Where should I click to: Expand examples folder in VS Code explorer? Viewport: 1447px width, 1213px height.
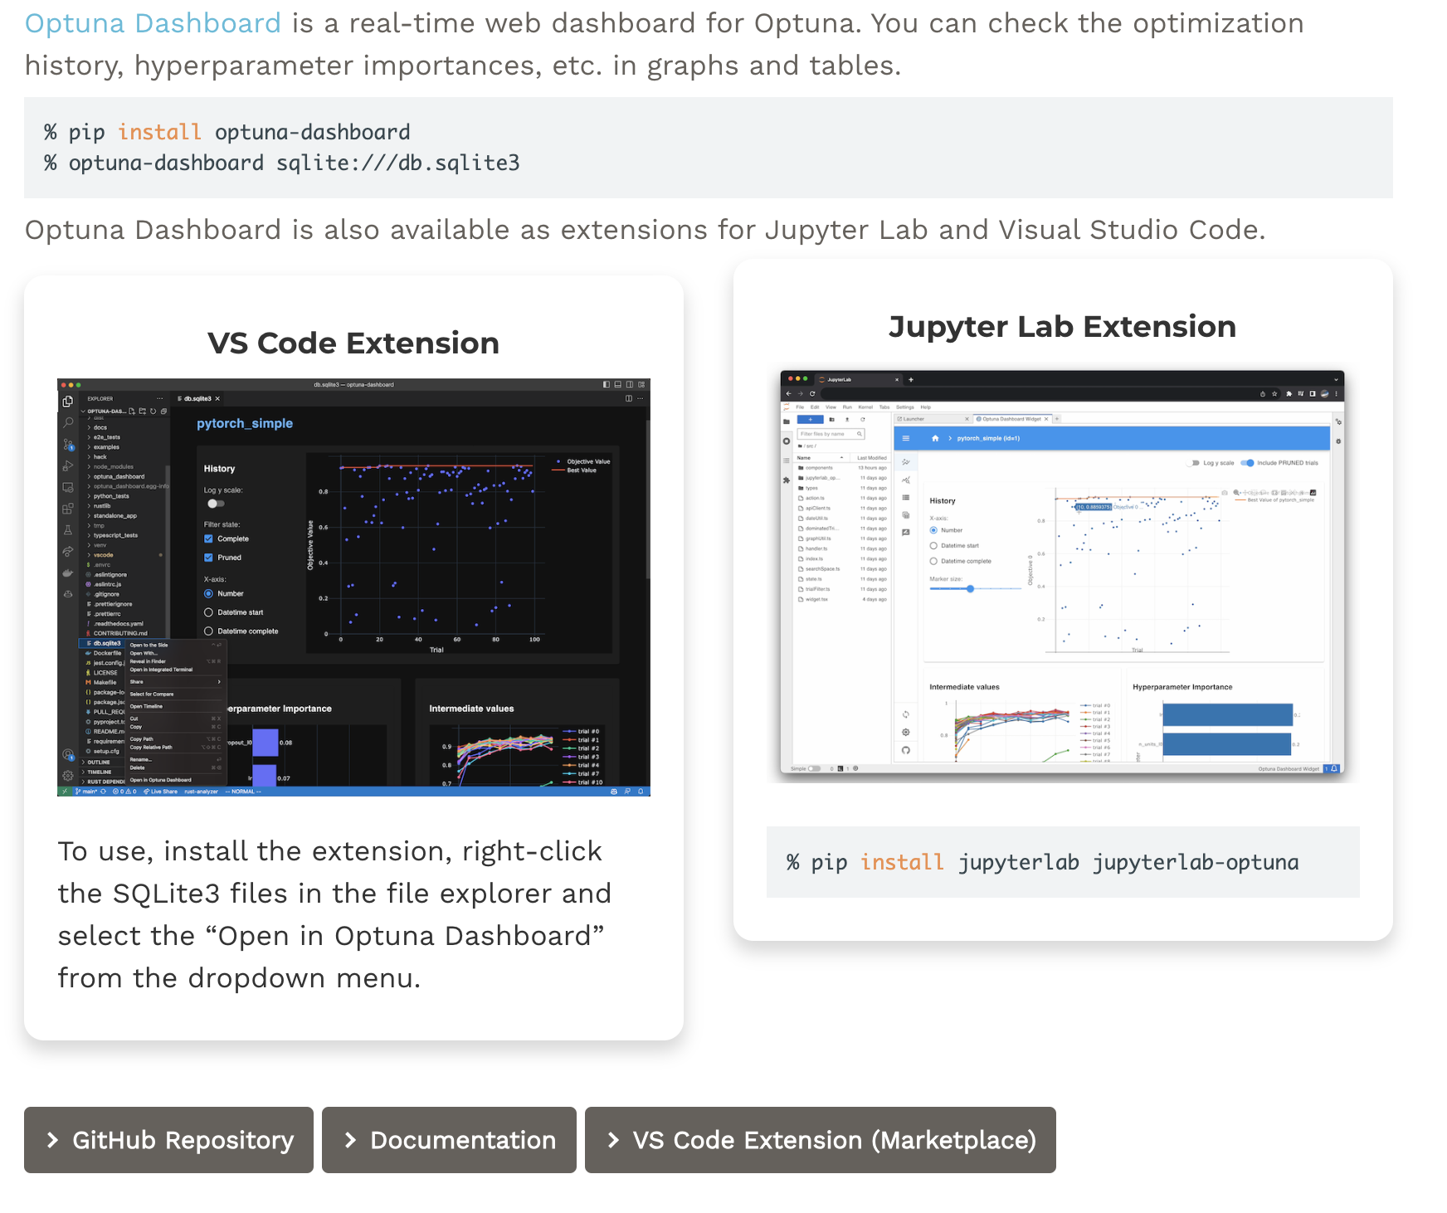coord(104,447)
